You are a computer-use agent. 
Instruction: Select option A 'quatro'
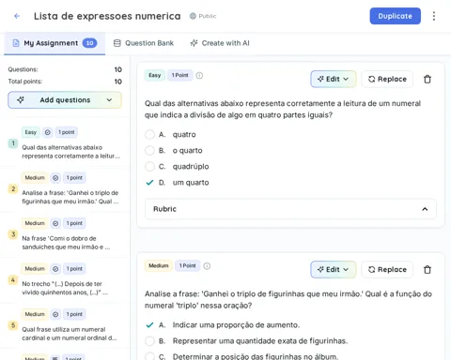149,135
